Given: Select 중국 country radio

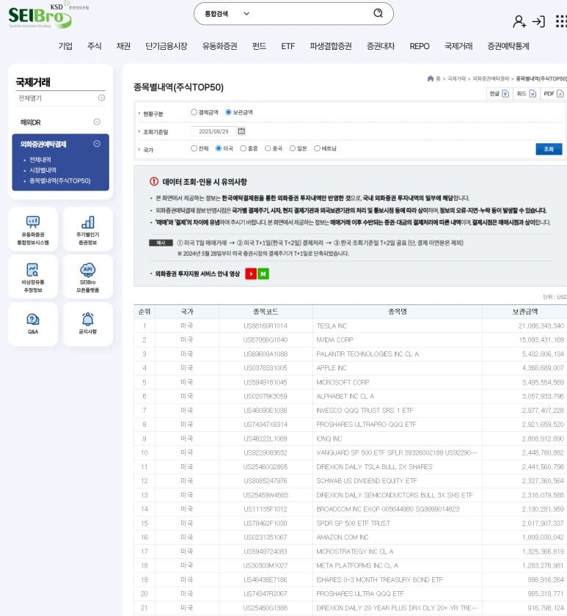Looking at the screenshot, I should [268, 148].
